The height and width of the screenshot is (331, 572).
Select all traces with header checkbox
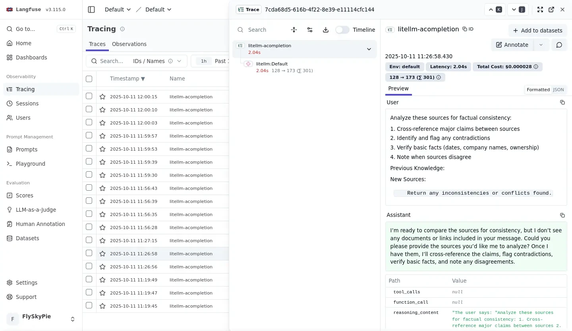(x=89, y=78)
